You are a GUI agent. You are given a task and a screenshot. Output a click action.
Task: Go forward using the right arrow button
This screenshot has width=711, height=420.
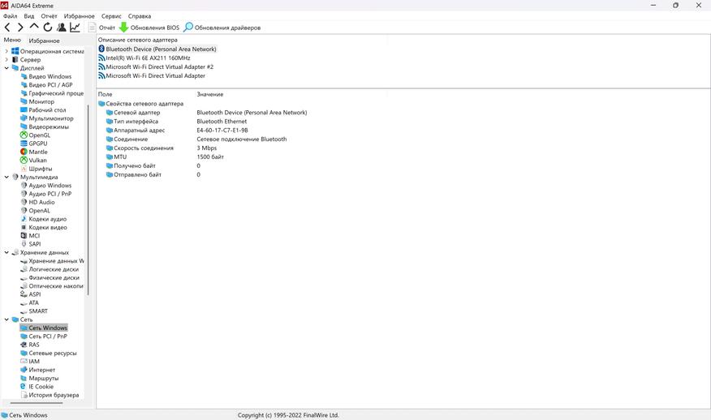coord(20,28)
